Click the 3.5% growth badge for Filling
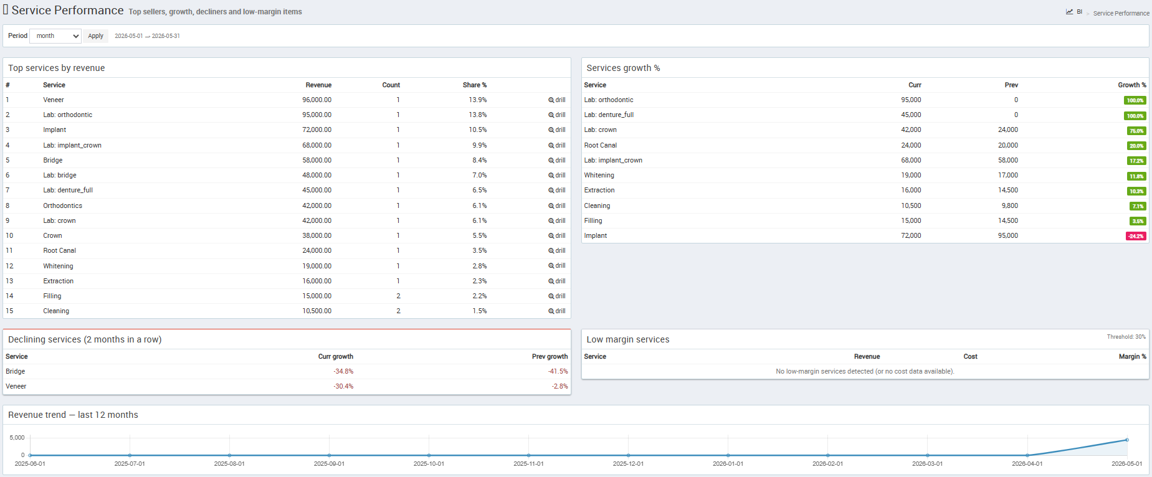 coord(1138,221)
